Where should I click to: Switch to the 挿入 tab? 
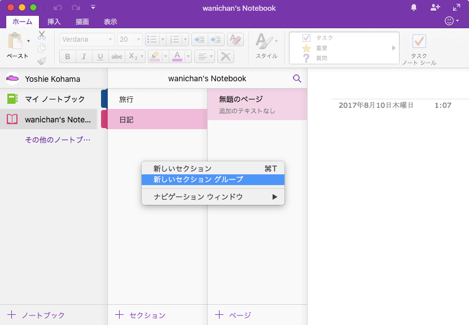tap(54, 22)
